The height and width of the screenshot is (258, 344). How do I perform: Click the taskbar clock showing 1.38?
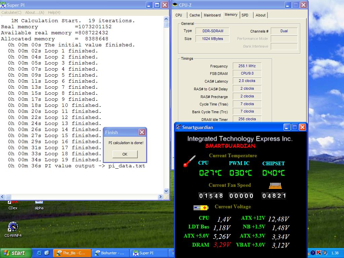point(335,253)
